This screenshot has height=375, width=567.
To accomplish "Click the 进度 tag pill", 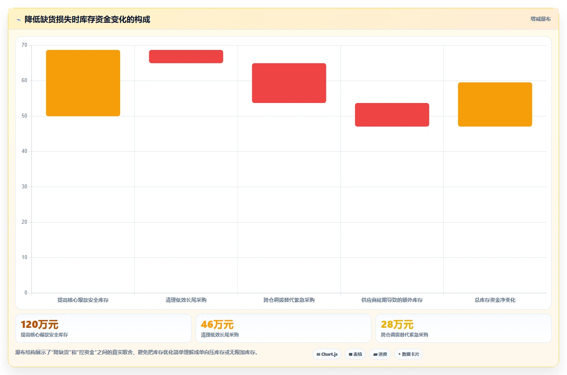I will [x=380, y=354].
